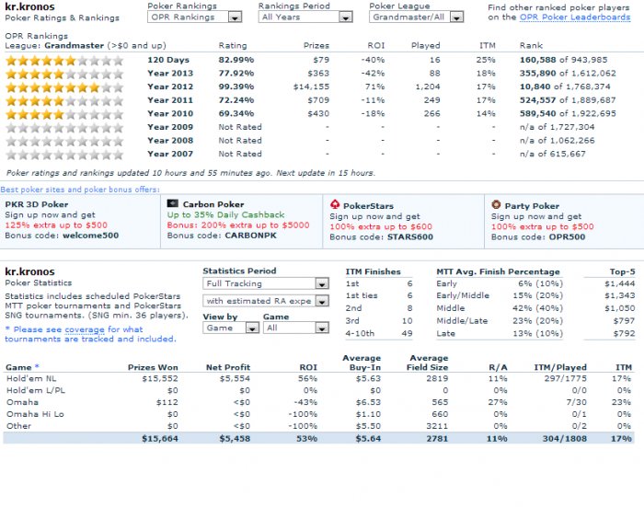Screen dimensions: 644x507
Task: Click the Year 2007 empty star rating
Action: pyautogui.click(x=64, y=155)
